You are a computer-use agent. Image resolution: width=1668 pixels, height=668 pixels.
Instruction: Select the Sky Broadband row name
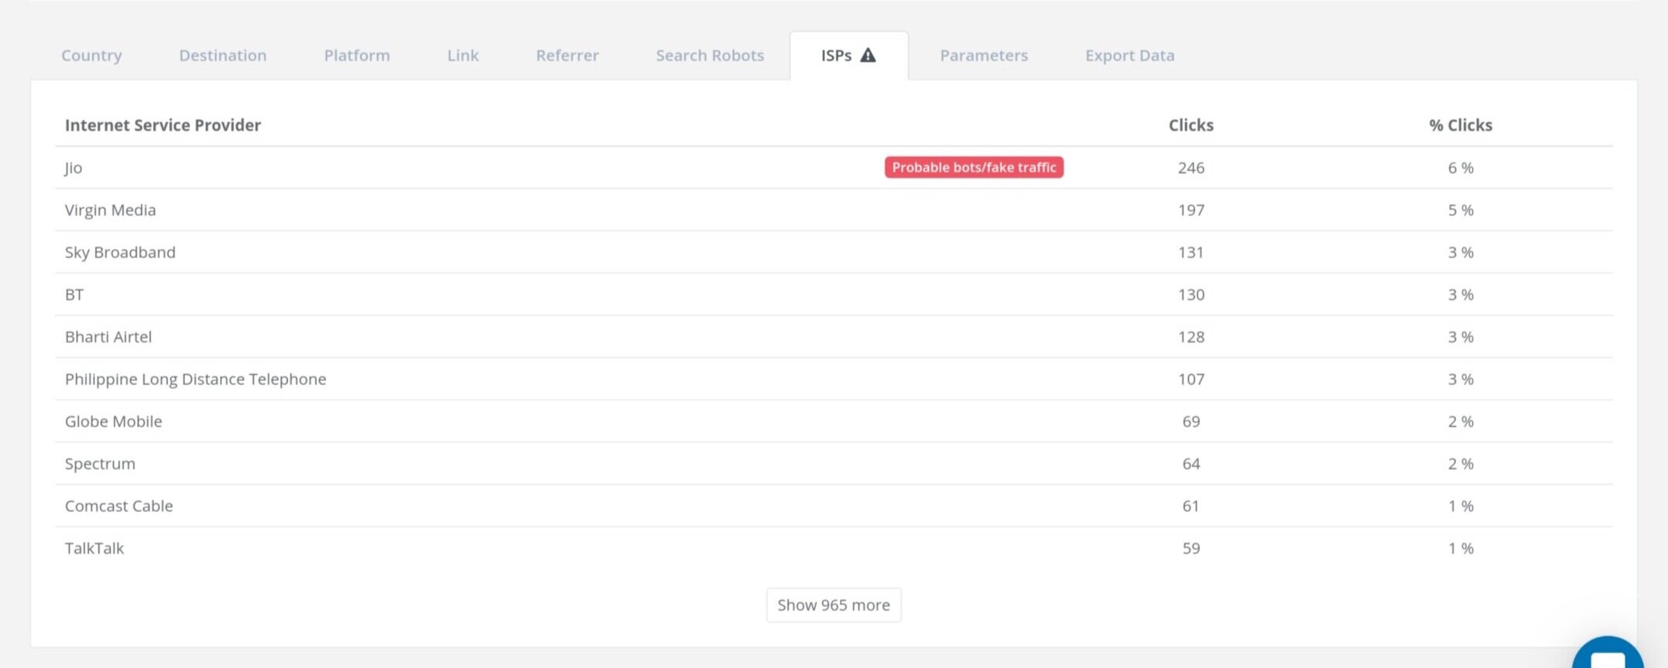[120, 252]
